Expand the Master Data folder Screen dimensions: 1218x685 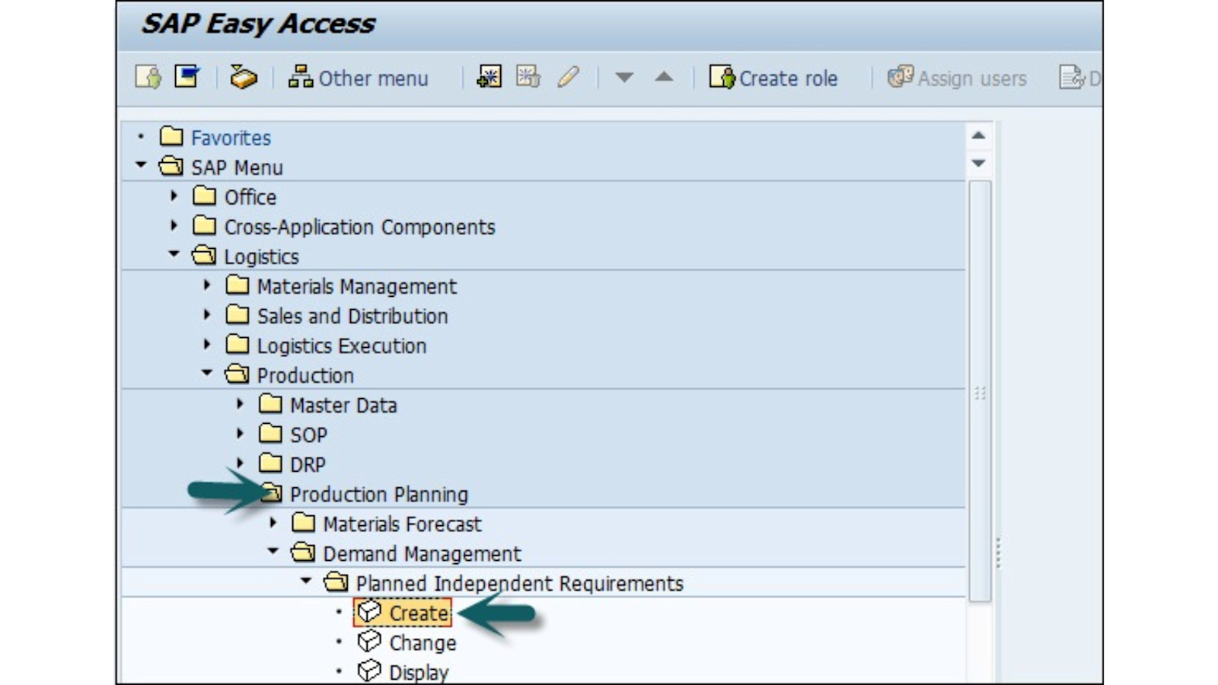click(x=240, y=403)
